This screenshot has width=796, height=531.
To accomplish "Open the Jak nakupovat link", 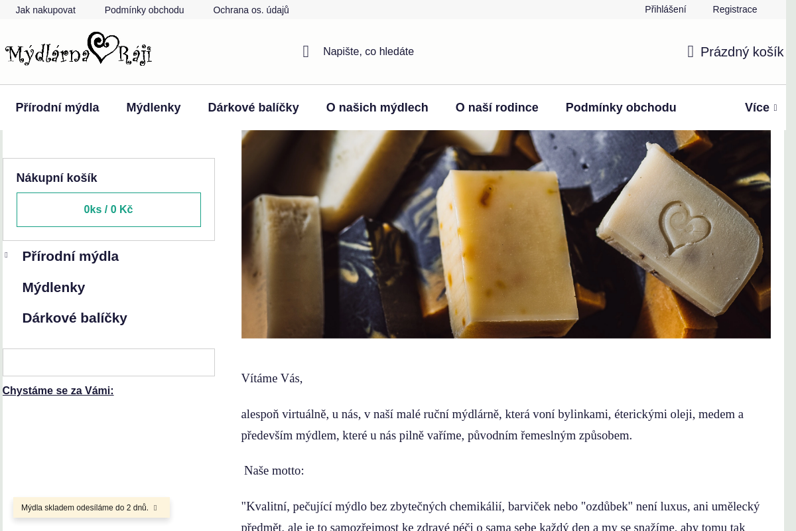I will tap(46, 10).
